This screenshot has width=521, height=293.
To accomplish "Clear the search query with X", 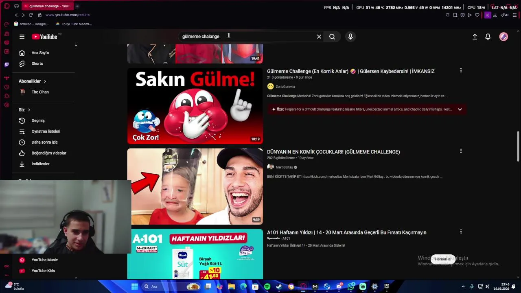I will coord(319,37).
